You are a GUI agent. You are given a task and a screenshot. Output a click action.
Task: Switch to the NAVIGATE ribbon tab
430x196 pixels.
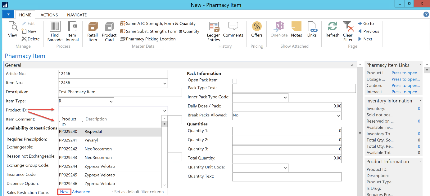[x=77, y=15]
